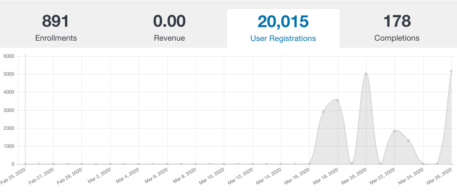Select the User Registrations tab
This screenshot has height=192, width=457.
click(x=283, y=28)
